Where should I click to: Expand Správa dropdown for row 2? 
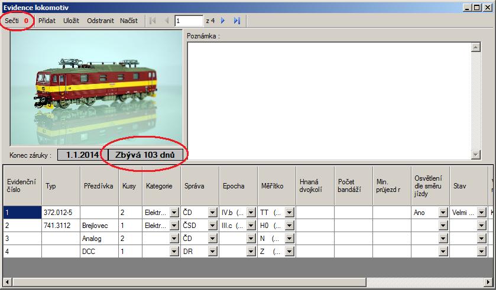pyautogui.click(x=212, y=225)
